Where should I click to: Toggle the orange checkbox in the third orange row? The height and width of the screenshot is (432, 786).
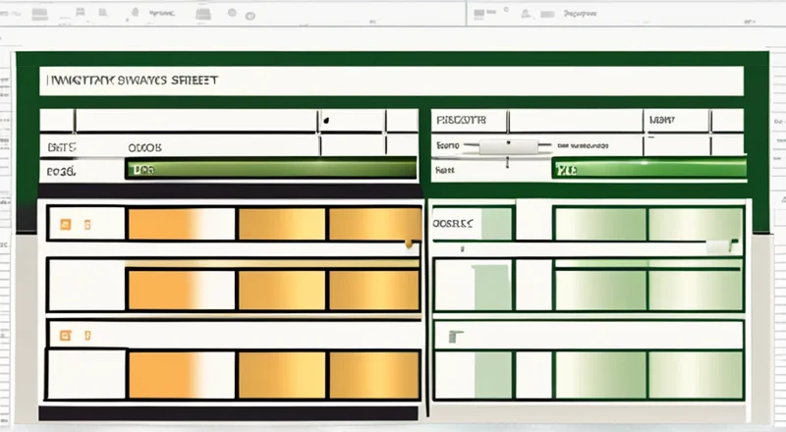point(65,335)
